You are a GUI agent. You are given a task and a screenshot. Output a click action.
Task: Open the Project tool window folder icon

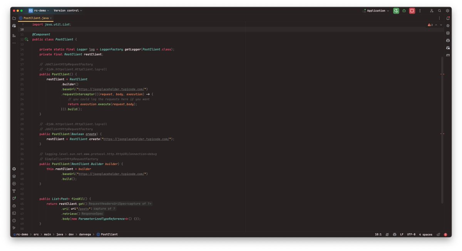14,18
